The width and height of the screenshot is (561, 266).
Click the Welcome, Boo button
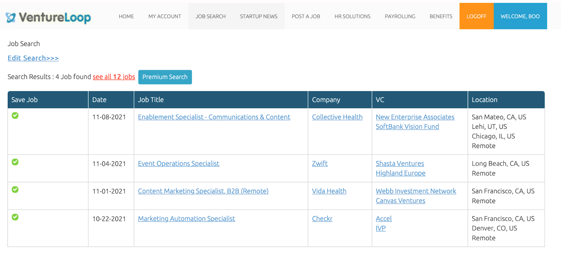[520, 16]
